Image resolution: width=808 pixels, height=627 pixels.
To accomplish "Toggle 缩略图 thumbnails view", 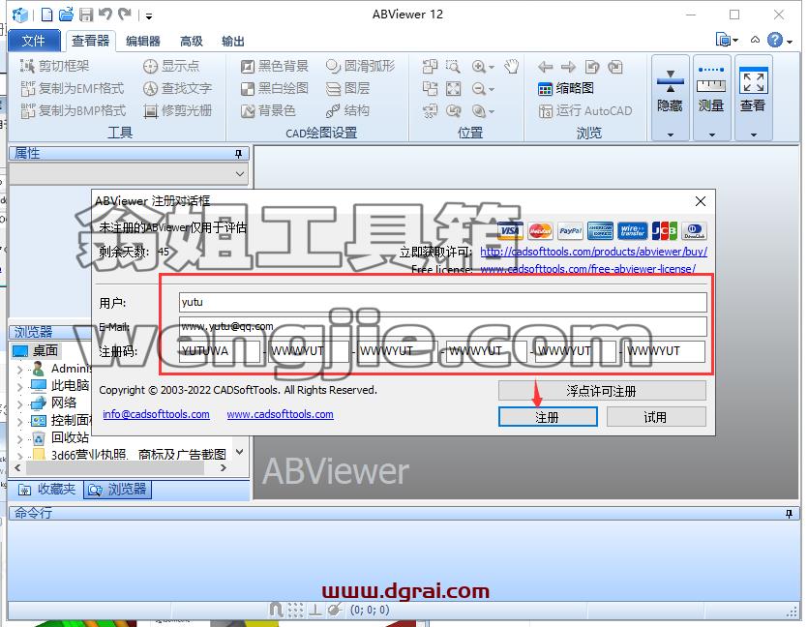I will 566,88.
